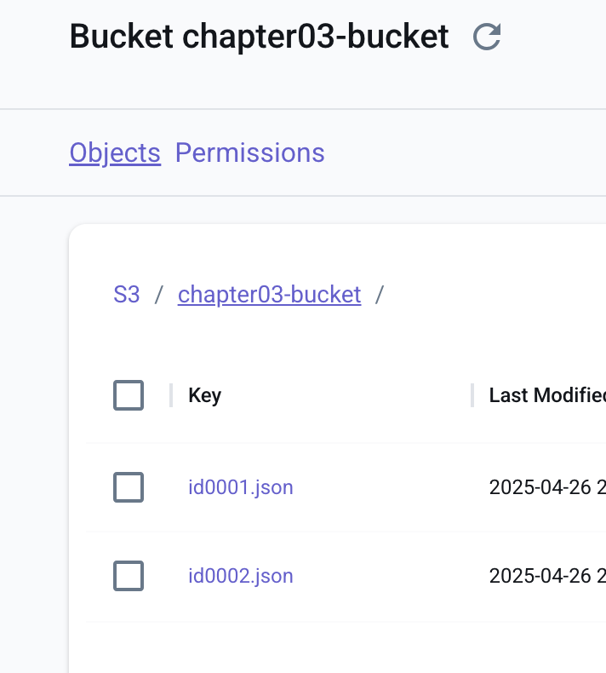Toggle the select-all checkbox in table header
This screenshot has width=606, height=673.
coord(129,396)
